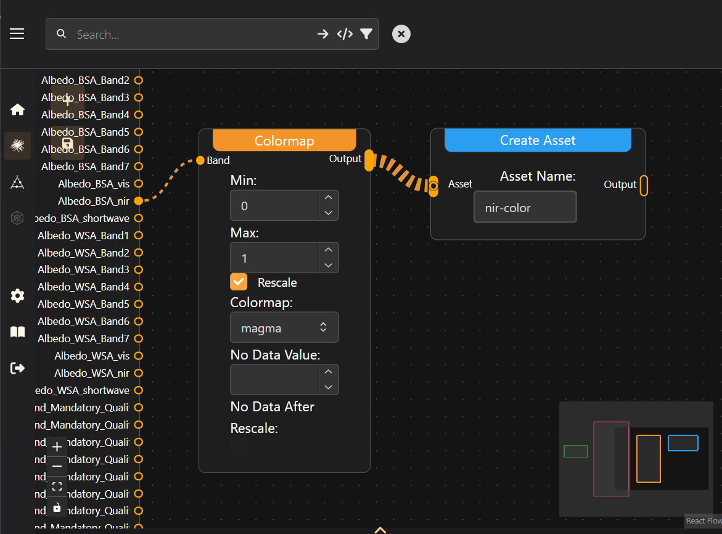Open the magma colormap dropdown
The width and height of the screenshot is (722, 534).
[284, 327]
